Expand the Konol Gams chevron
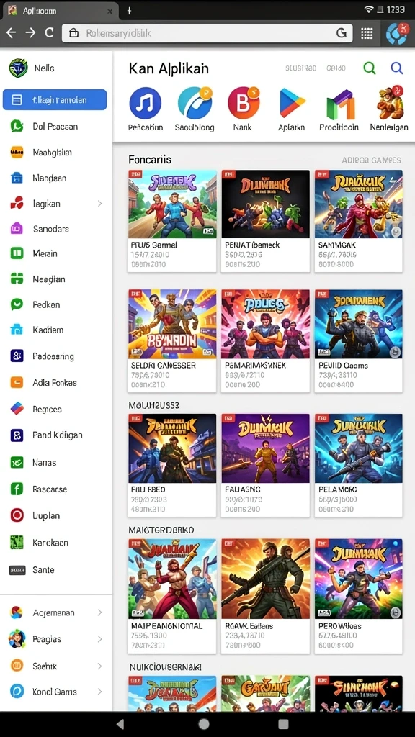415x737 pixels. (x=99, y=692)
